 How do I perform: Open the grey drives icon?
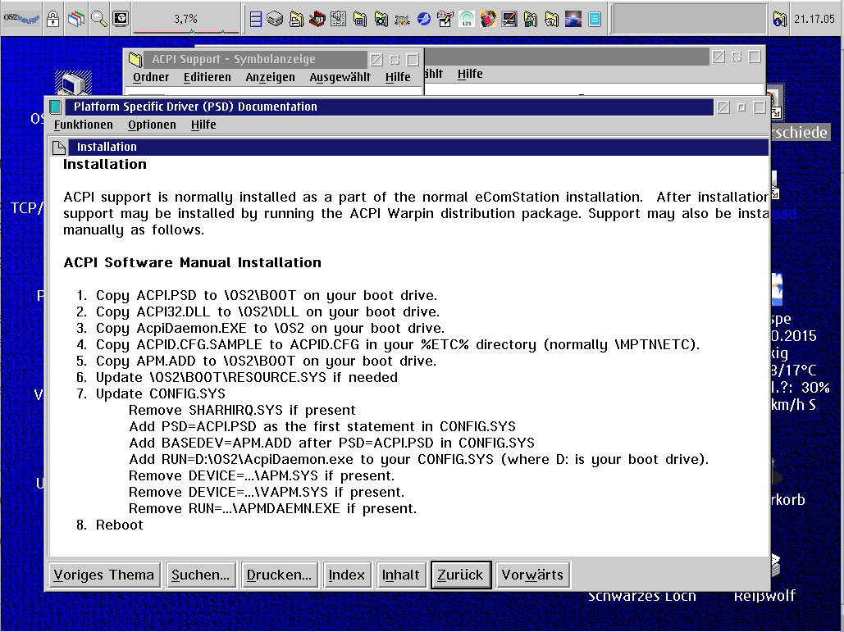(275, 20)
